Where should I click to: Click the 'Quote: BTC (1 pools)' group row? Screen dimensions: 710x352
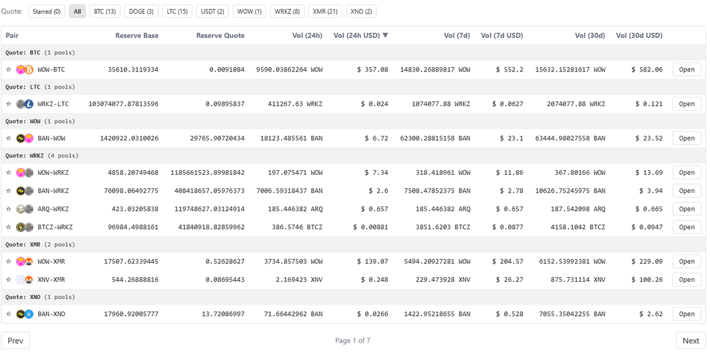353,53
